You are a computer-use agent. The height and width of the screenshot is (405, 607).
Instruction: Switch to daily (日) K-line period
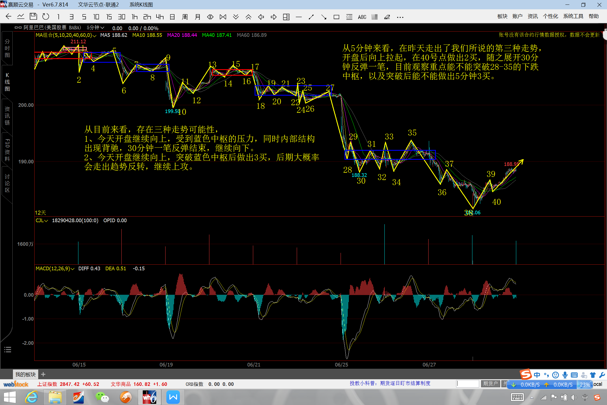tap(172, 17)
